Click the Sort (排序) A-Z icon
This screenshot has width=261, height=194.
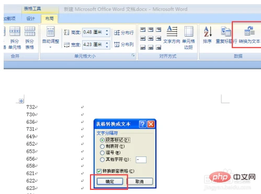(x=208, y=32)
